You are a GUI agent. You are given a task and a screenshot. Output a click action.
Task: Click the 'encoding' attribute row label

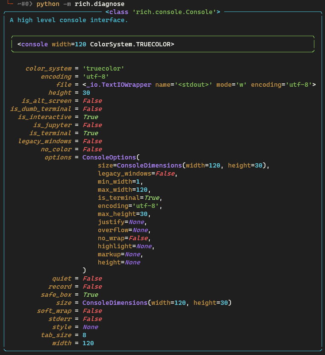coord(56,77)
